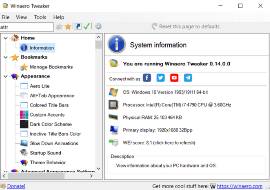Click the Processor: Intel(R) Core(TM) i7-4790 text
The height and width of the screenshot is (190, 270).
point(177,105)
